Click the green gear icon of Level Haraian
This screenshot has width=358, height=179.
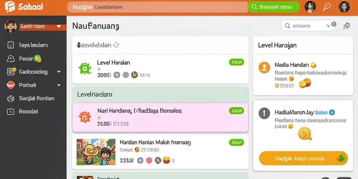coord(85,68)
